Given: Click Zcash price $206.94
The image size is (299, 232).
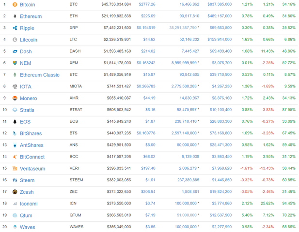Looking at the screenshot, I should [148, 192].
